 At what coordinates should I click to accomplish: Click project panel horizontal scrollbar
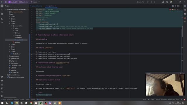coord(10,98)
